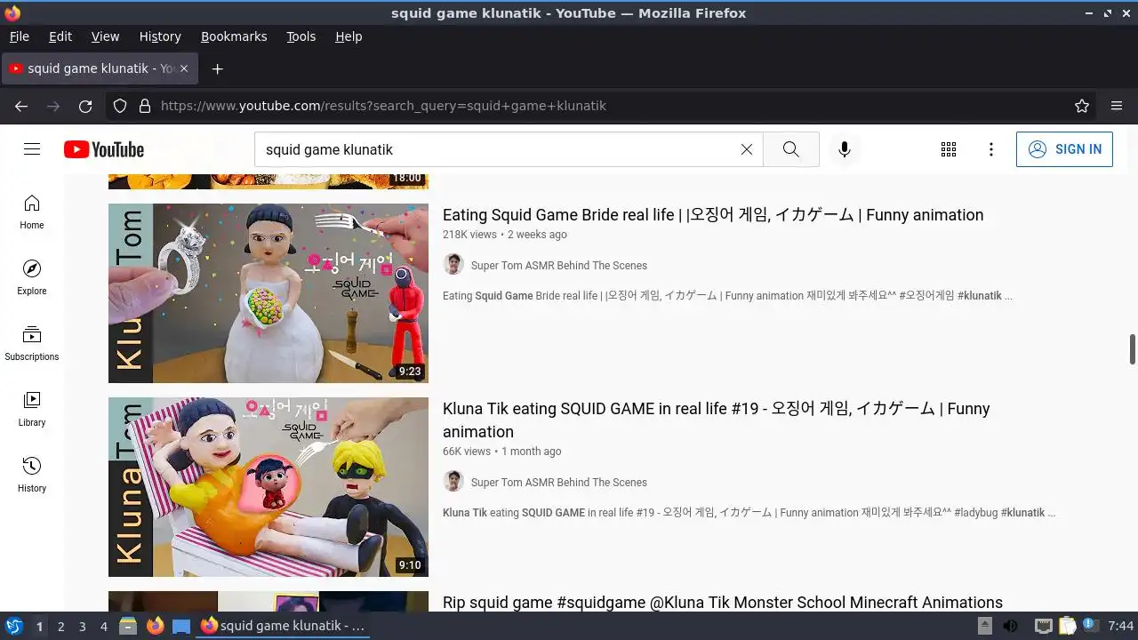Play the Kluna Tik #19 thumbnail
This screenshot has width=1138, height=640.
tap(268, 487)
